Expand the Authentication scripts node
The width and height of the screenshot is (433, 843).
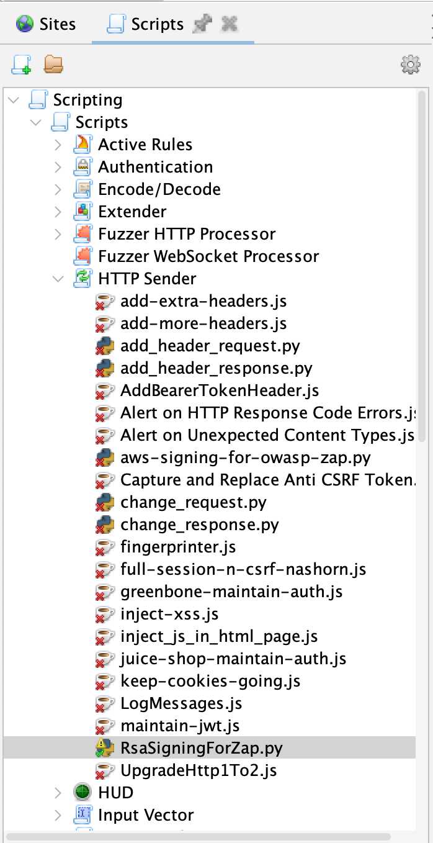tap(58, 166)
